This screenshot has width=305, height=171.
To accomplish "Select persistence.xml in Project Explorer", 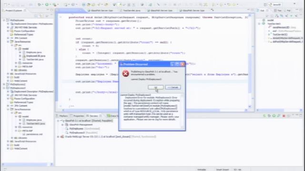I will pyautogui.click(x=32, y=134).
